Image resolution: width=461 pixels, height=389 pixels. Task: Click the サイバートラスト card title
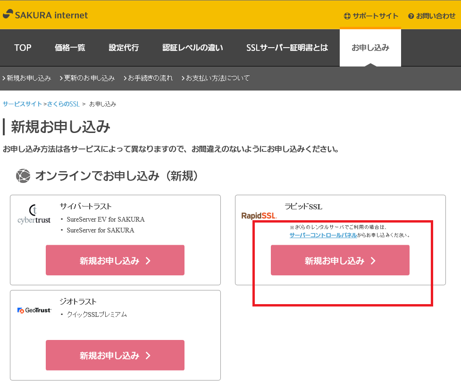coord(85,206)
